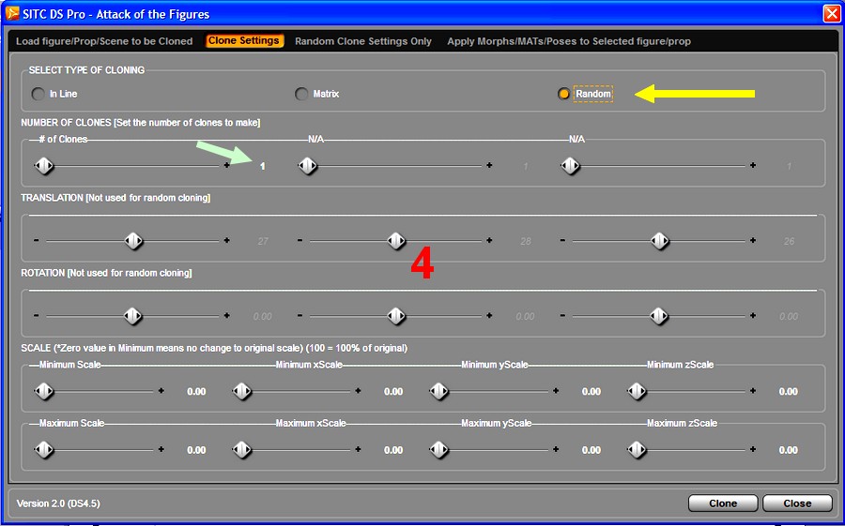This screenshot has height=526, width=845.
Task: Click the first rotation slider handle
Action: [133, 316]
